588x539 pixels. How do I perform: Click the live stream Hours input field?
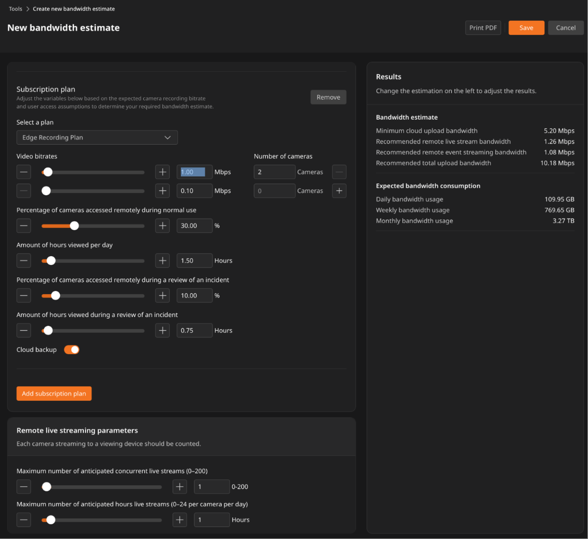pyautogui.click(x=211, y=519)
